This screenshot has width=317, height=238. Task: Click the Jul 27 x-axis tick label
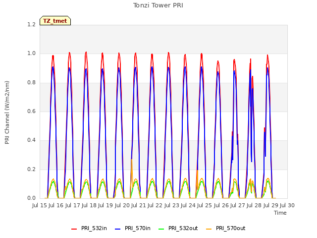click(x=238, y=205)
